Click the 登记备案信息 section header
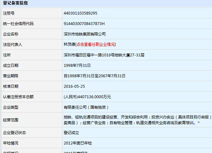 (15, 3)
